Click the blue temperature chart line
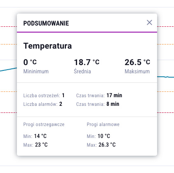Screen dimensions: 174x173 [x=8, y=69]
